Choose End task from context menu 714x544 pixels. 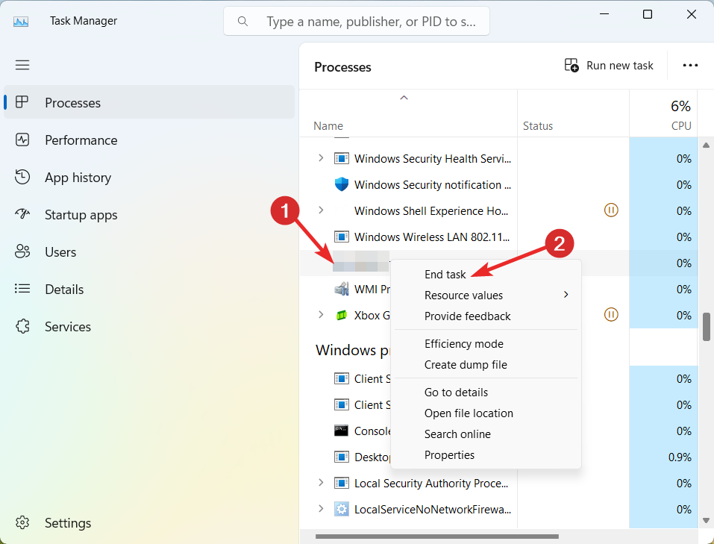[486, 275]
